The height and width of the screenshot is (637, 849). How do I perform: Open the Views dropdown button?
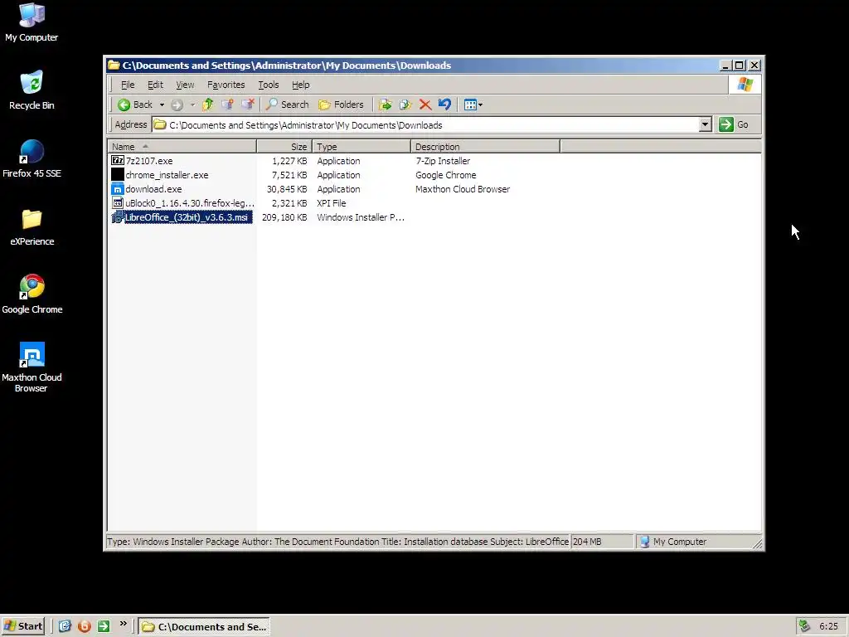coord(473,105)
